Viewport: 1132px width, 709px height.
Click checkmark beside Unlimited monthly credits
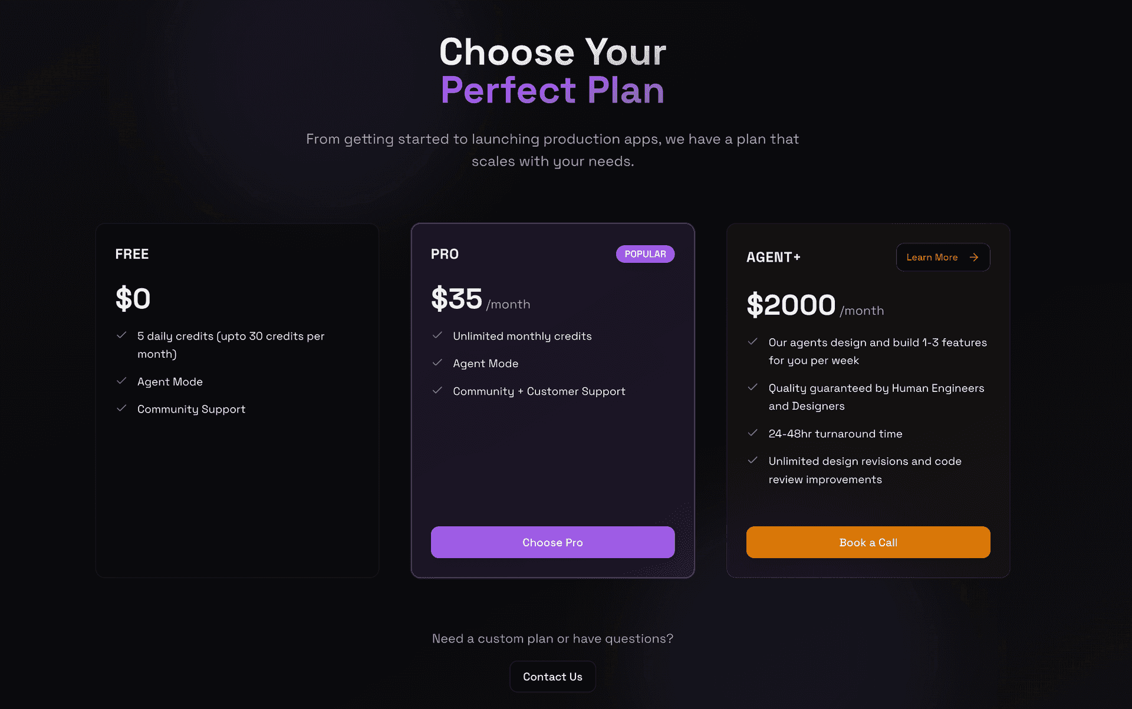pyautogui.click(x=437, y=335)
